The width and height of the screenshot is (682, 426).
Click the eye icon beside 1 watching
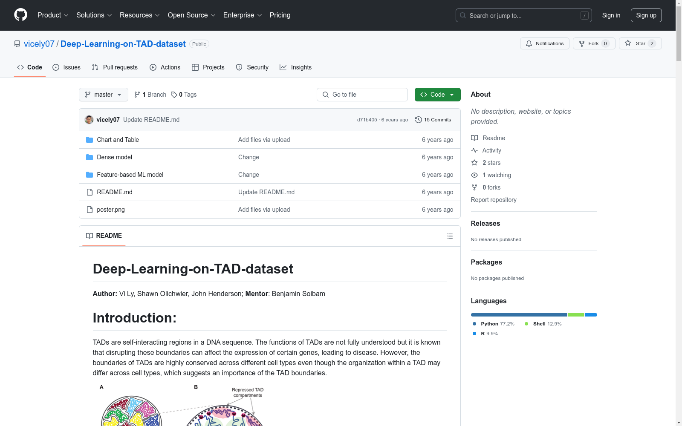click(474, 175)
